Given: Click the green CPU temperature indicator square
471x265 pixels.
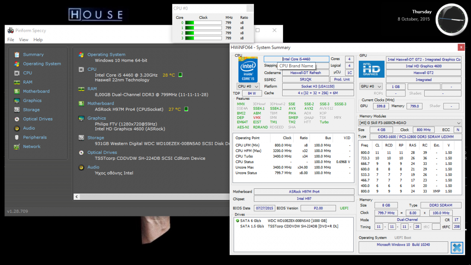Looking at the screenshot, I should click(180, 75).
